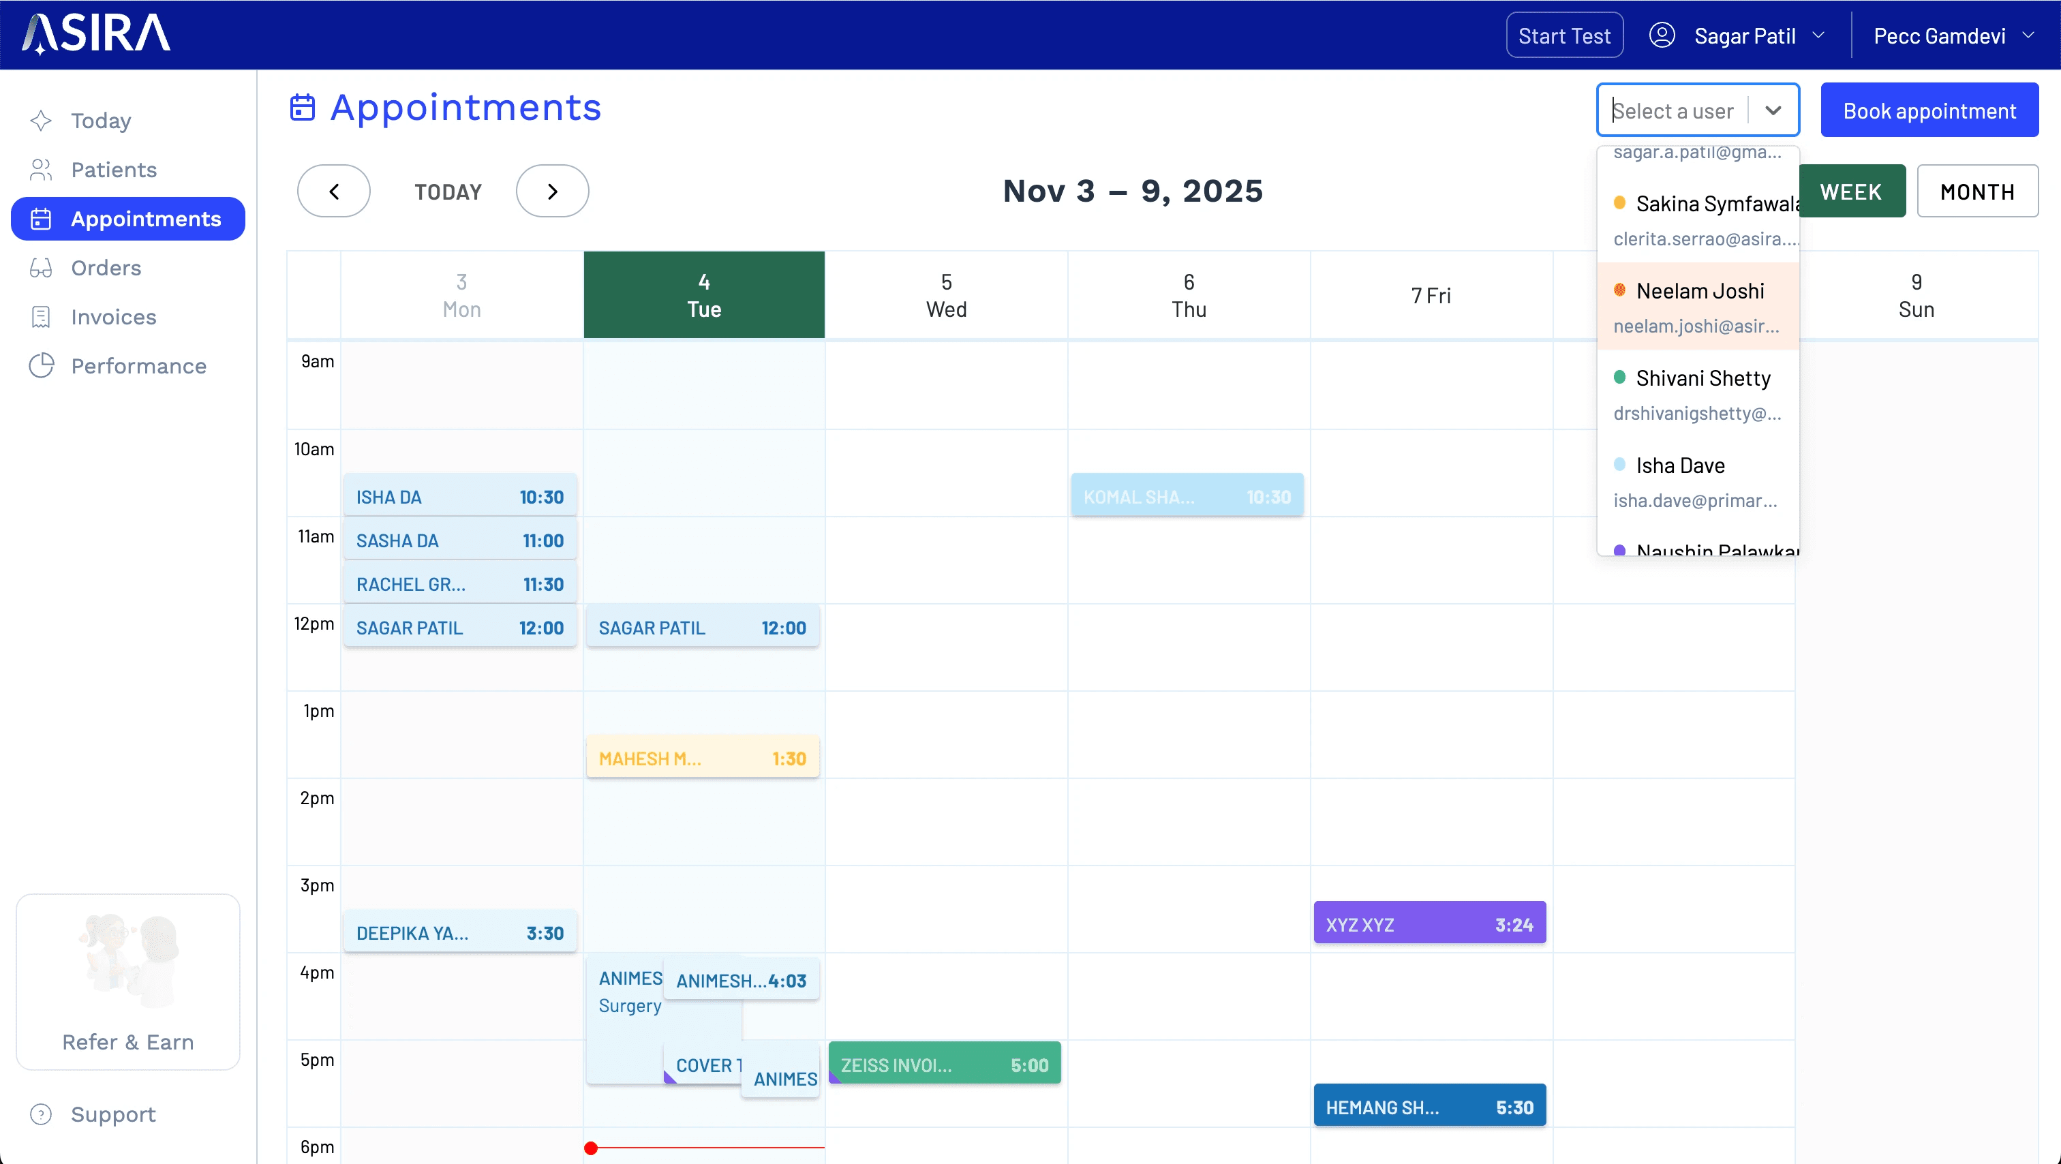Click the light blue dot beside Isha Dave
2061x1164 pixels.
1619,464
